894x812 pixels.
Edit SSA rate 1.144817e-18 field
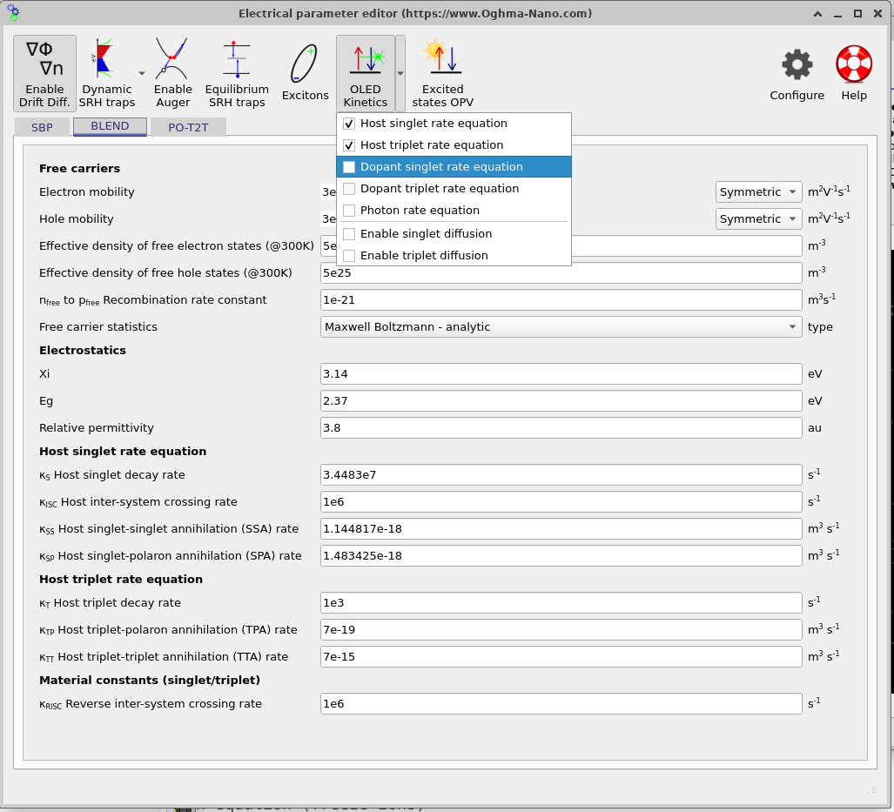(x=561, y=528)
